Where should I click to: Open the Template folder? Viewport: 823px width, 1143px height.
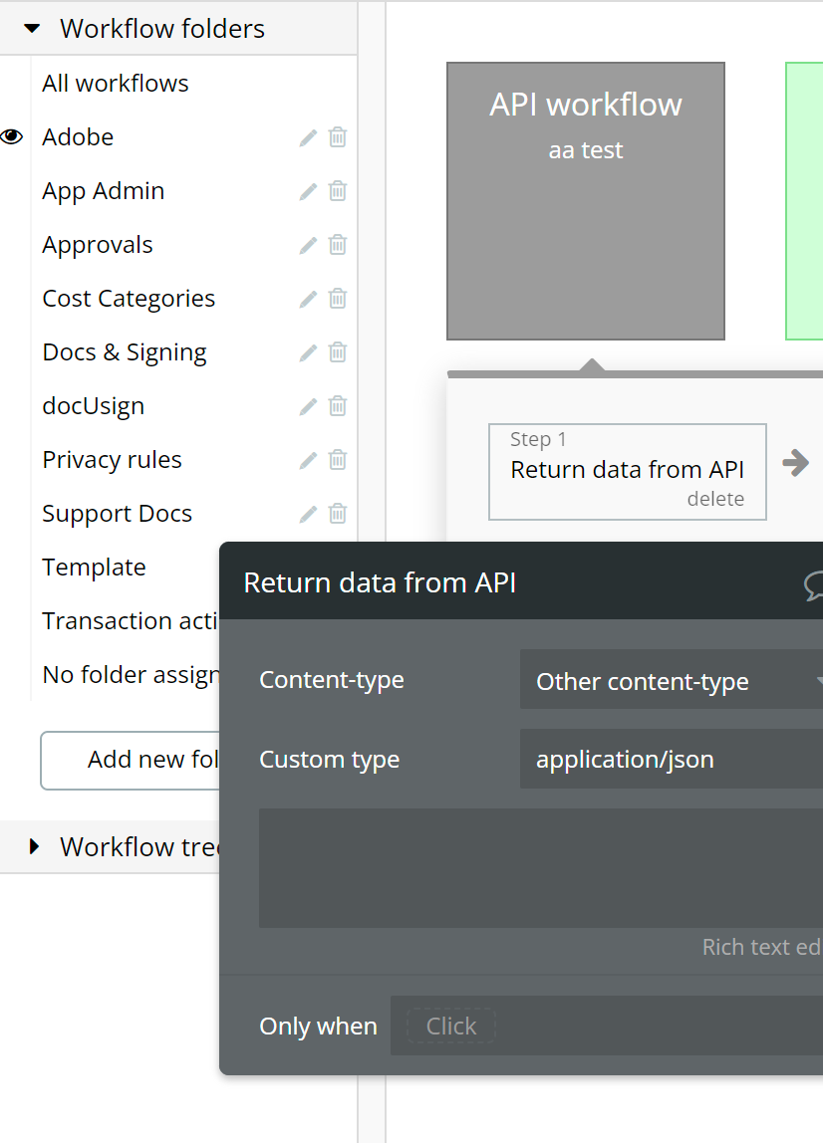tap(94, 568)
